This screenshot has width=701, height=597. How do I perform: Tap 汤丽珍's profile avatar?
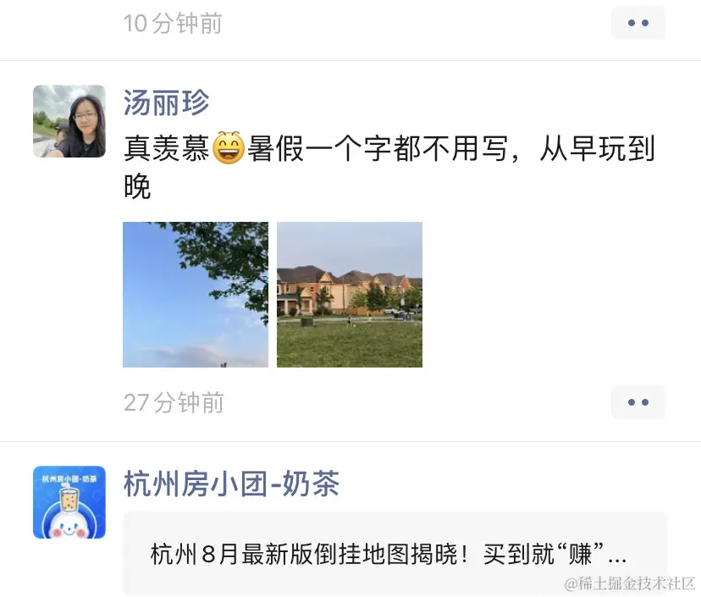tap(69, 121)
